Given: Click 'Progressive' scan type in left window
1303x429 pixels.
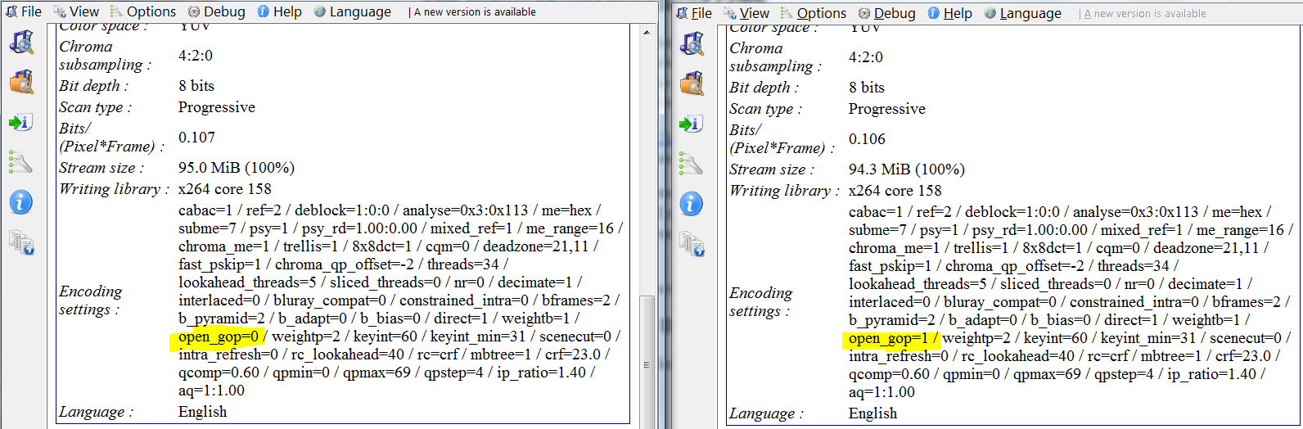Looking at the screenshot, I should [217, 107].
